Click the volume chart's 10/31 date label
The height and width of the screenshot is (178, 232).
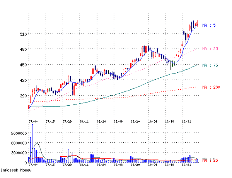point(186,165)
